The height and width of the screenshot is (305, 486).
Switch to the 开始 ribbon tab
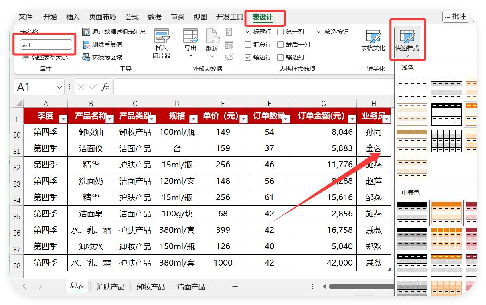click(50, 17)
